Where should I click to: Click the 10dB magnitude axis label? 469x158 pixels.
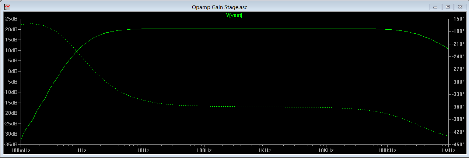[12, 50]
